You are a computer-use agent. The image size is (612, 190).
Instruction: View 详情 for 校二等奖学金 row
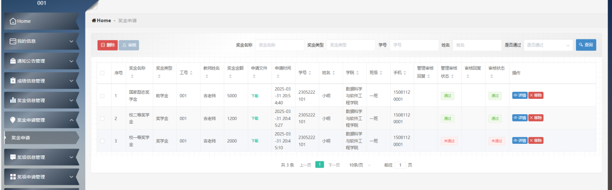click(x=520, y=118)
